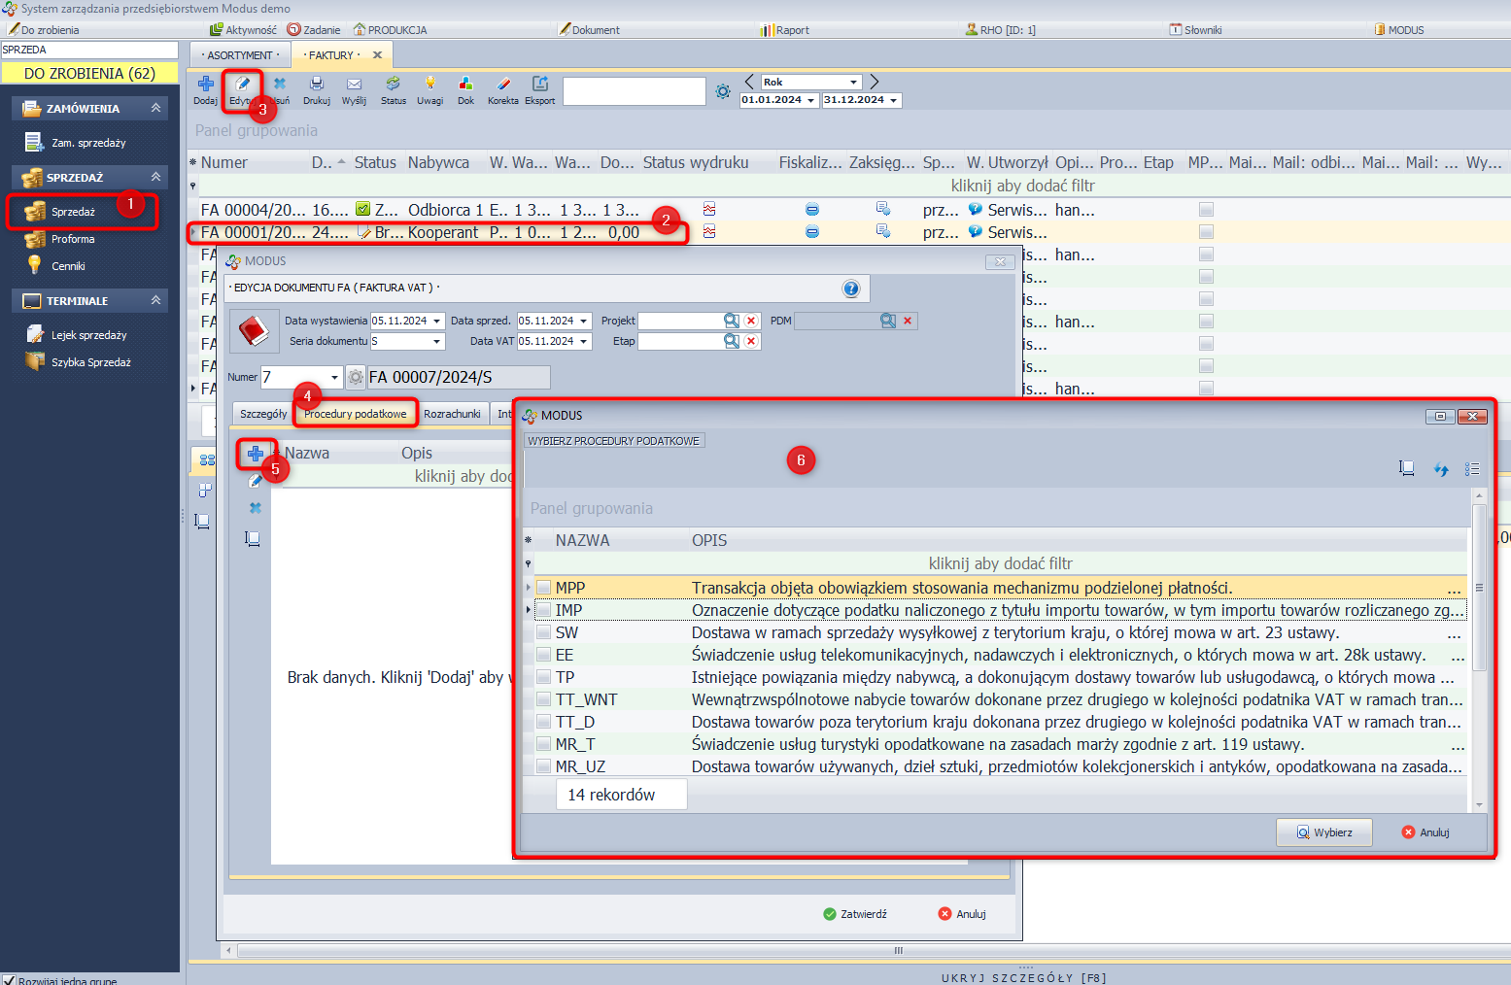The image size is (1511, 985).
Task: Click blue plus add procedure icon
Action: pyautogui.click(x=255, y=454)
